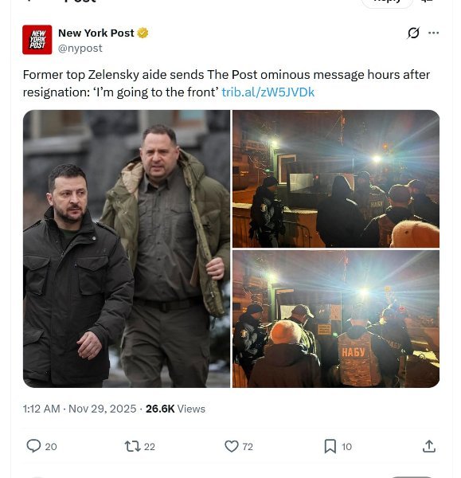Click the 26.6K Views count
The image size is (461, 478).
[175, 409]
